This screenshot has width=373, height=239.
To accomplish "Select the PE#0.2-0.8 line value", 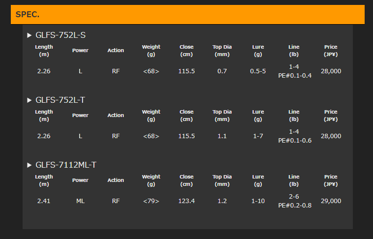I will [295, 206].
